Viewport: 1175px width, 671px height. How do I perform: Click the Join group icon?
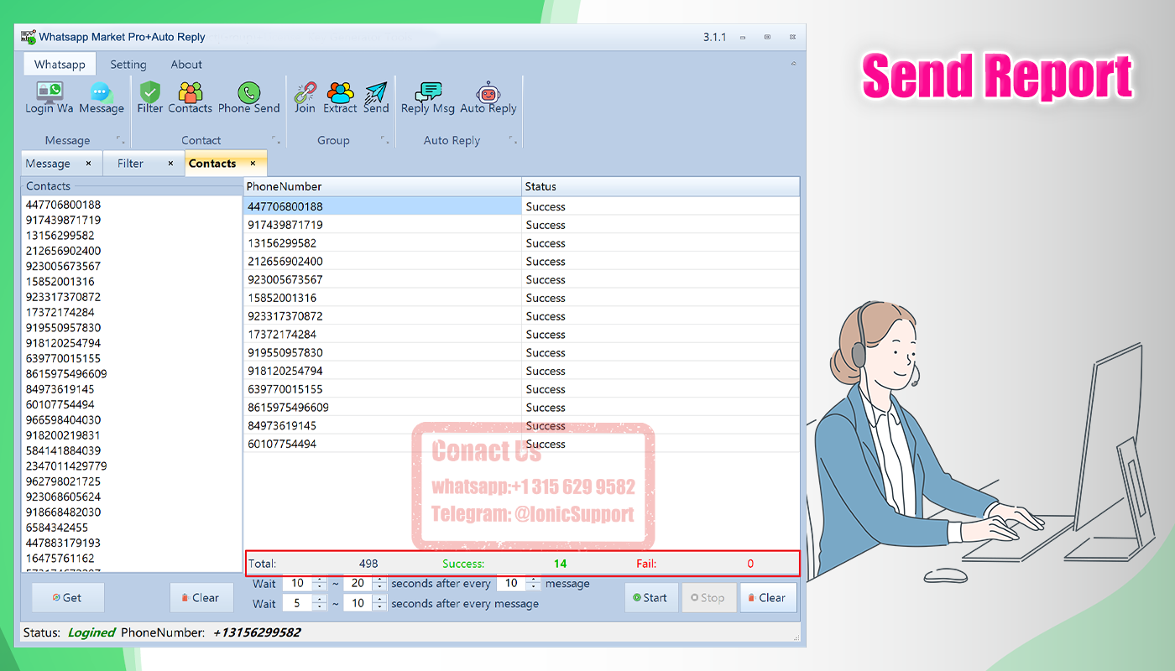(305, 98)
